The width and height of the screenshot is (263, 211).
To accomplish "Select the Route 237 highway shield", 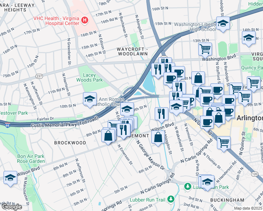I will click(x=39, y=76).
